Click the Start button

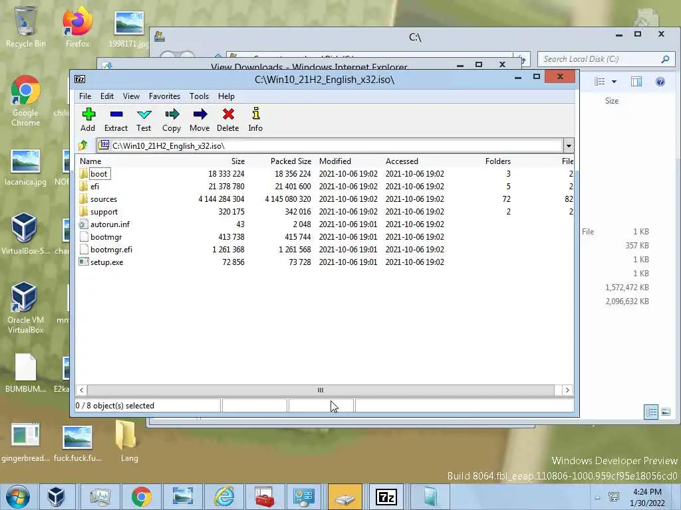pos(18,497)
